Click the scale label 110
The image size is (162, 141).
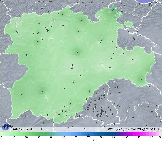coord(139,137)
